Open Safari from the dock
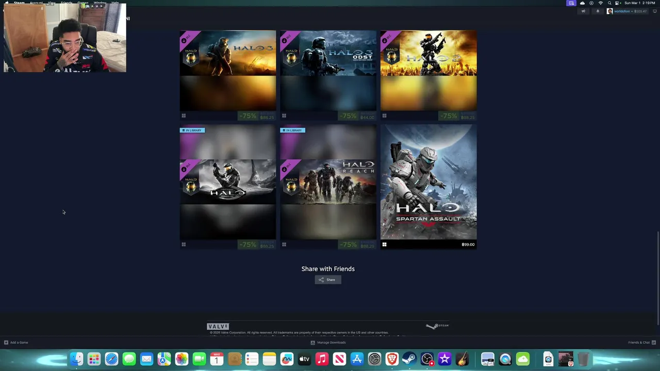The image size is (660, 371). pos(111,359)
